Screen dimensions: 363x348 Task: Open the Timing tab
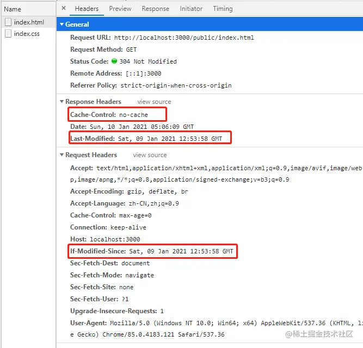tap(223, 9)
